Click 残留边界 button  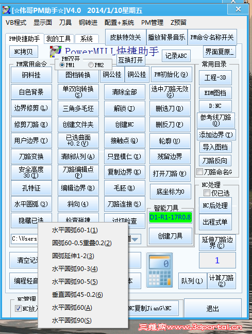[x=170, y=156]
